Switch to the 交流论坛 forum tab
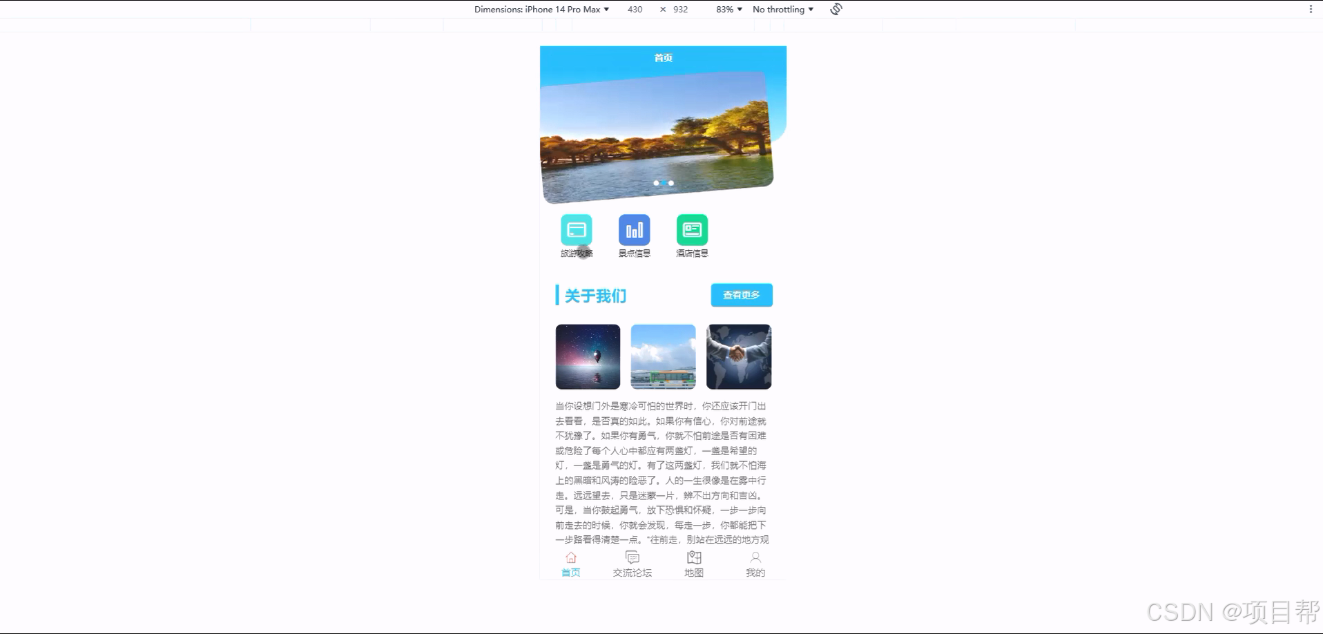The image size is (1323, 634). 632,573
